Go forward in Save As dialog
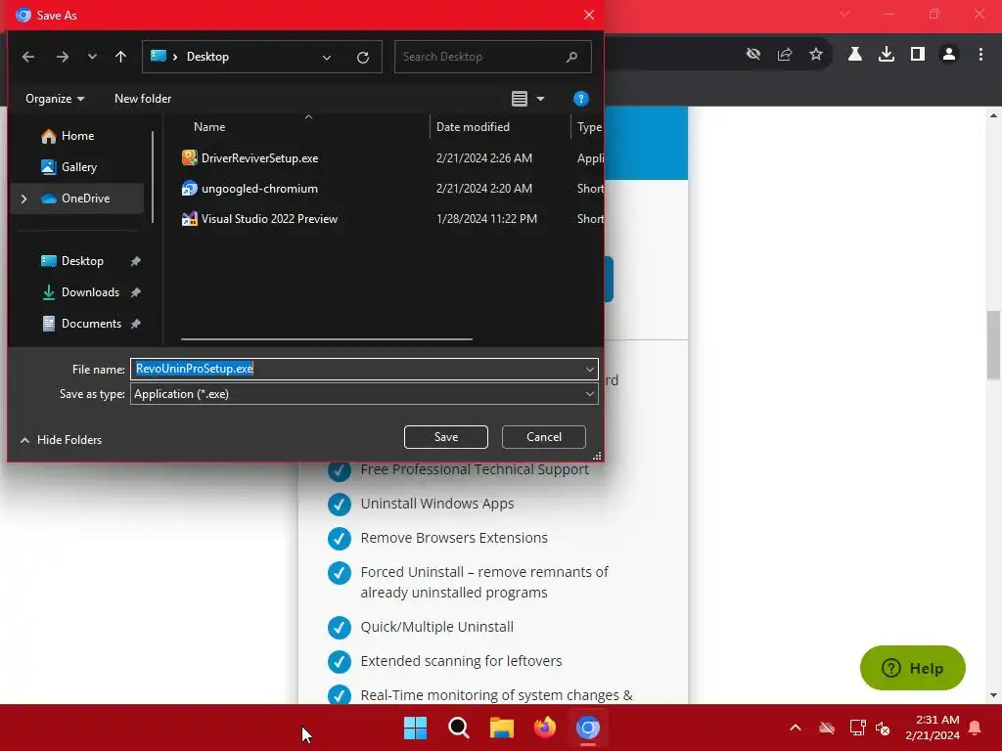1002x751 pixels. [62, 57]
